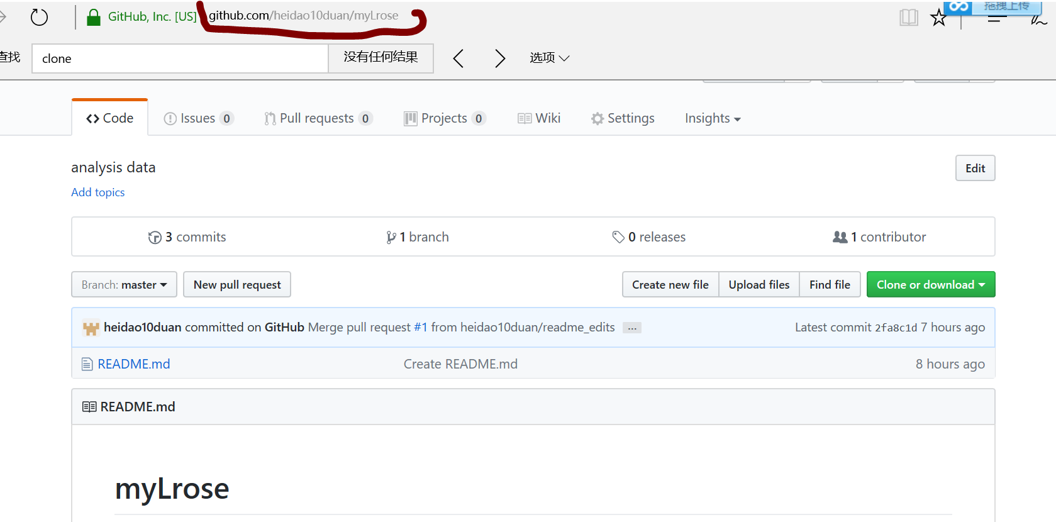Click Find file button
Screen dimensions: 1056x522
tap(830, 284)
